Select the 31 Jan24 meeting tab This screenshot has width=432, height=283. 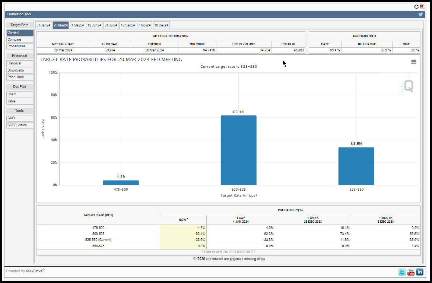(43, 25)
